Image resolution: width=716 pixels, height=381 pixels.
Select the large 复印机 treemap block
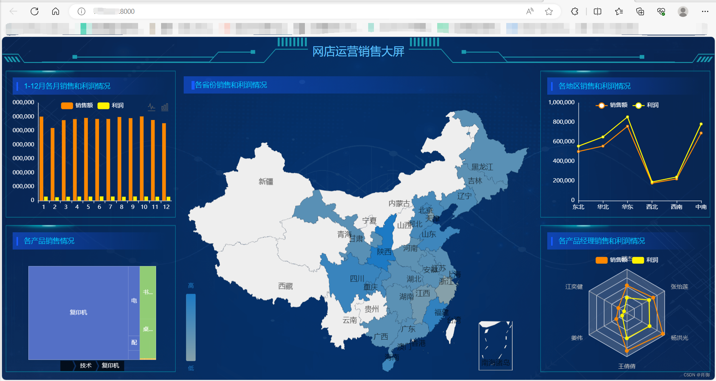(x=78, y=312)
